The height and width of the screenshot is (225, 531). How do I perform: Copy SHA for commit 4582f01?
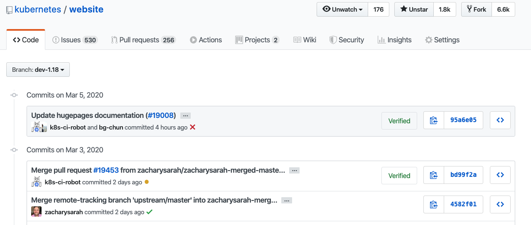[434, 204]
